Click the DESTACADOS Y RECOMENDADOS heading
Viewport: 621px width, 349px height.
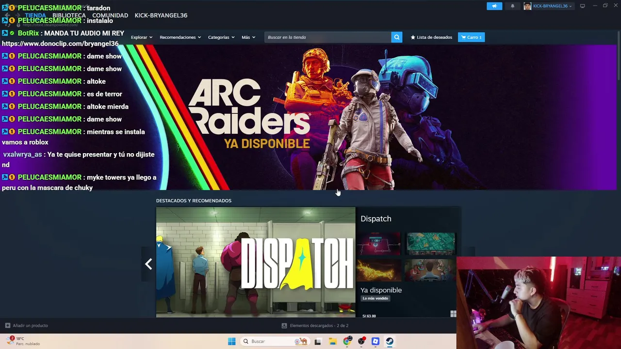[194, 201]
